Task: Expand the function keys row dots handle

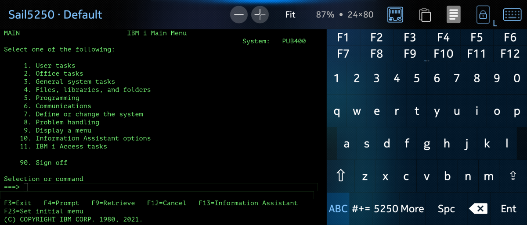Action: tap(426, 61)
